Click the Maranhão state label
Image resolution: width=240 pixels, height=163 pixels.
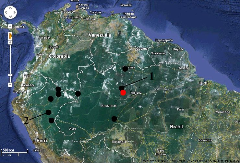(223, 112)
